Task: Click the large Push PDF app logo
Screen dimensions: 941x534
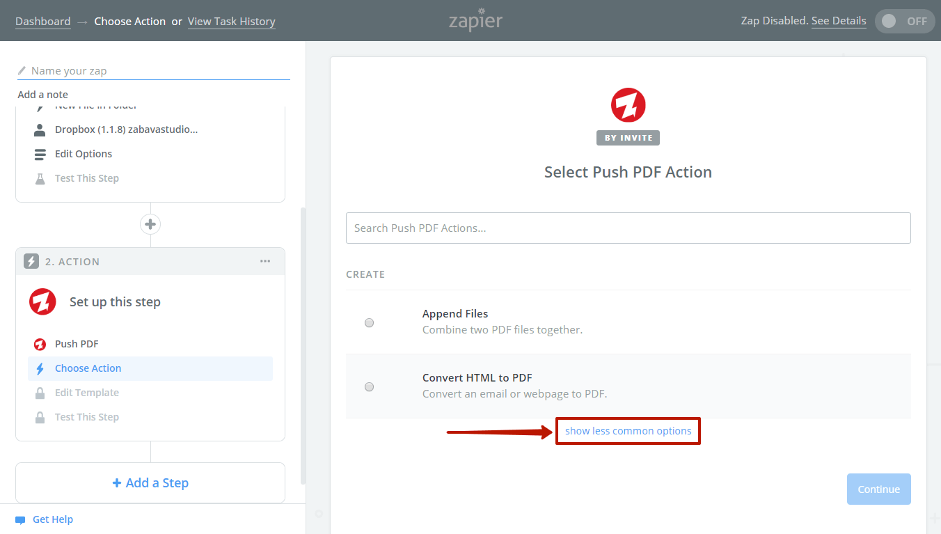Action: click(x=628, y=105)
